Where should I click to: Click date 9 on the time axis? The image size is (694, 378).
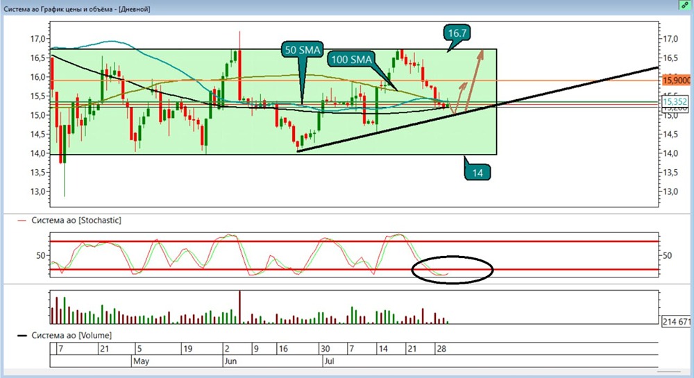click(256, 349)
